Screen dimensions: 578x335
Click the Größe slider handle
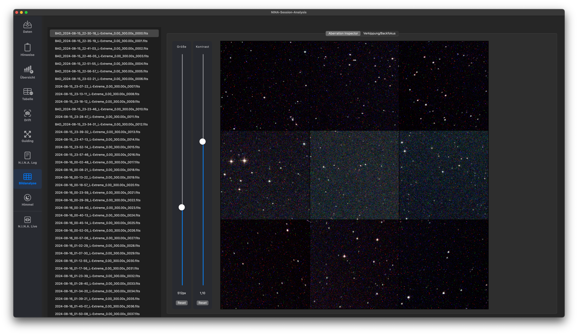click(x=182, y=207)
